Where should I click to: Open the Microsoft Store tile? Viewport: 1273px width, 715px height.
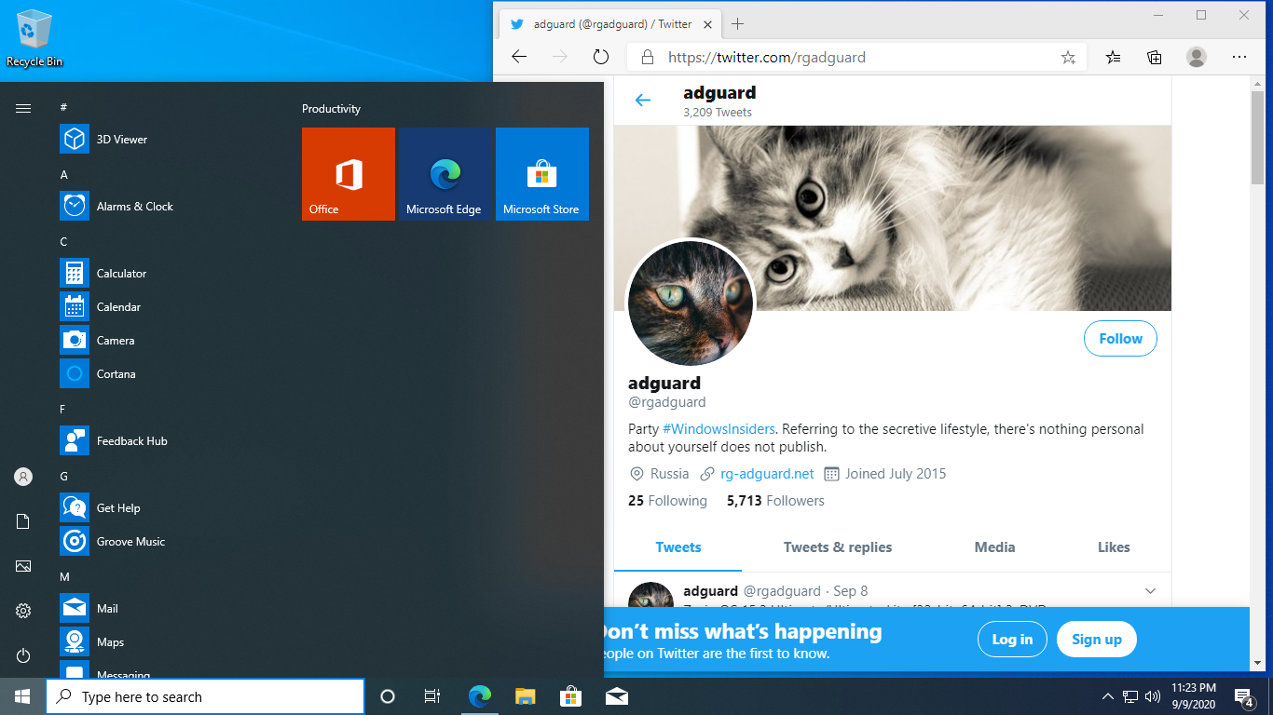(x=542, y=174)
